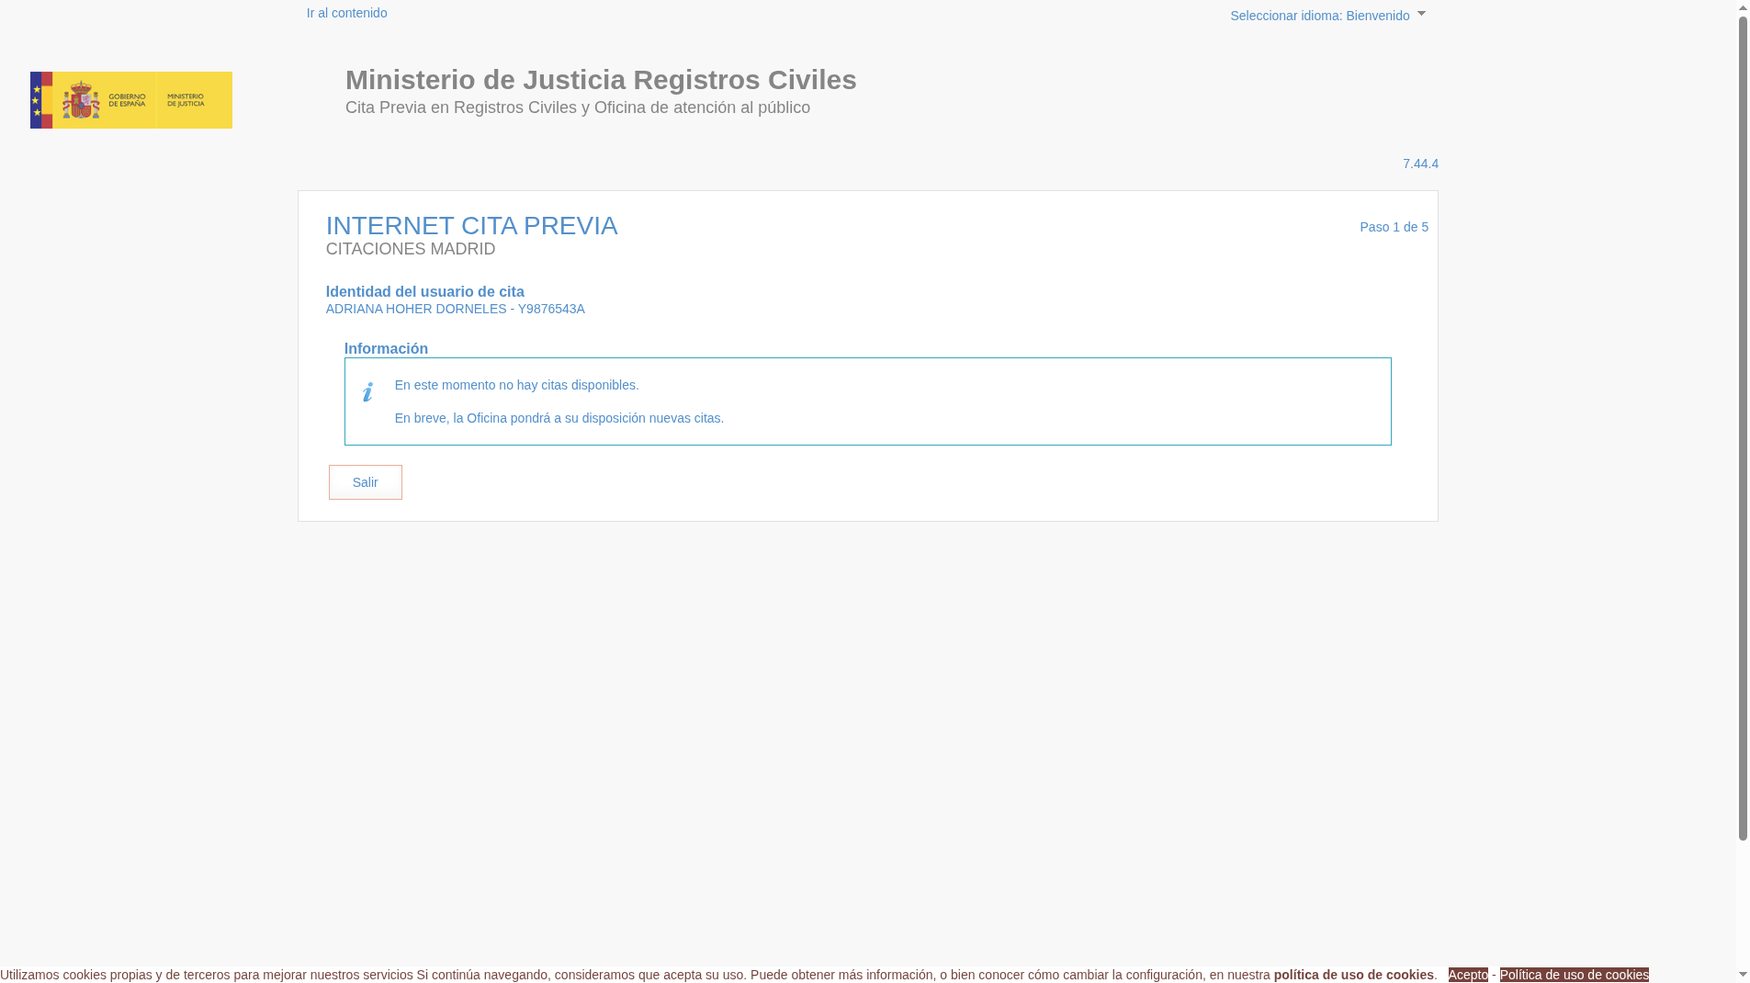This screenshot has height=983, width=1750.
Task: Accept cookies with the Acepto button
Action: [x=1468, y=975]
